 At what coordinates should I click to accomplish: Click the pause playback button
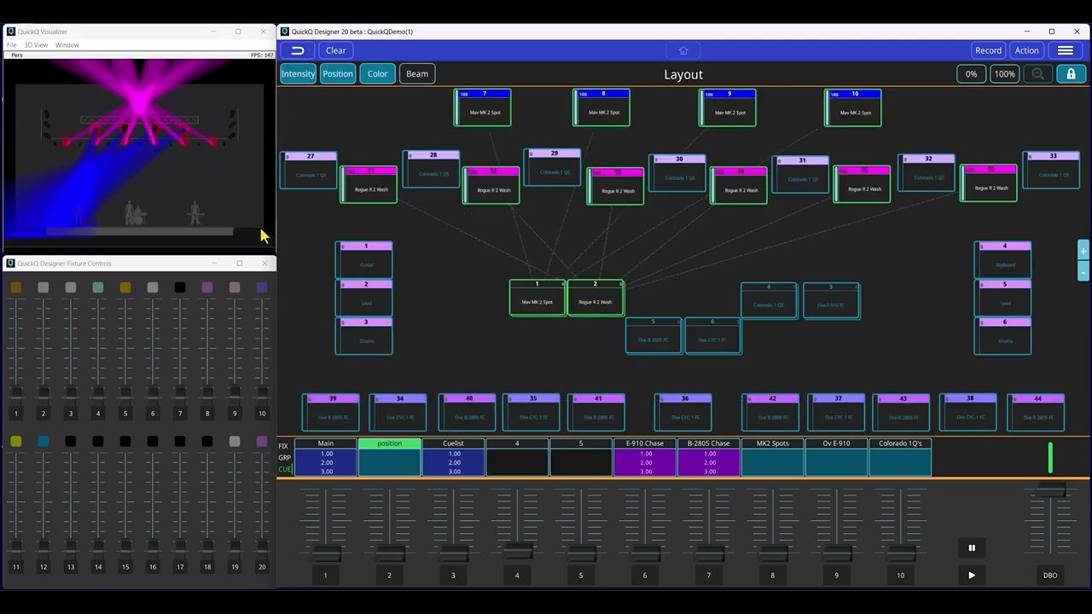tap(971, 548)
